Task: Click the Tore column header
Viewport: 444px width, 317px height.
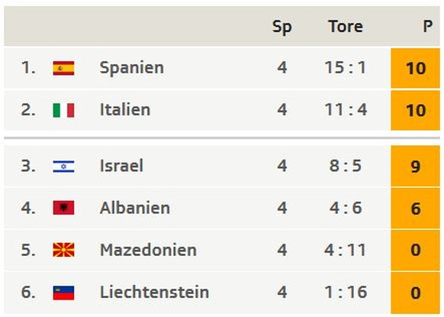Action: (x=346, y=27)
